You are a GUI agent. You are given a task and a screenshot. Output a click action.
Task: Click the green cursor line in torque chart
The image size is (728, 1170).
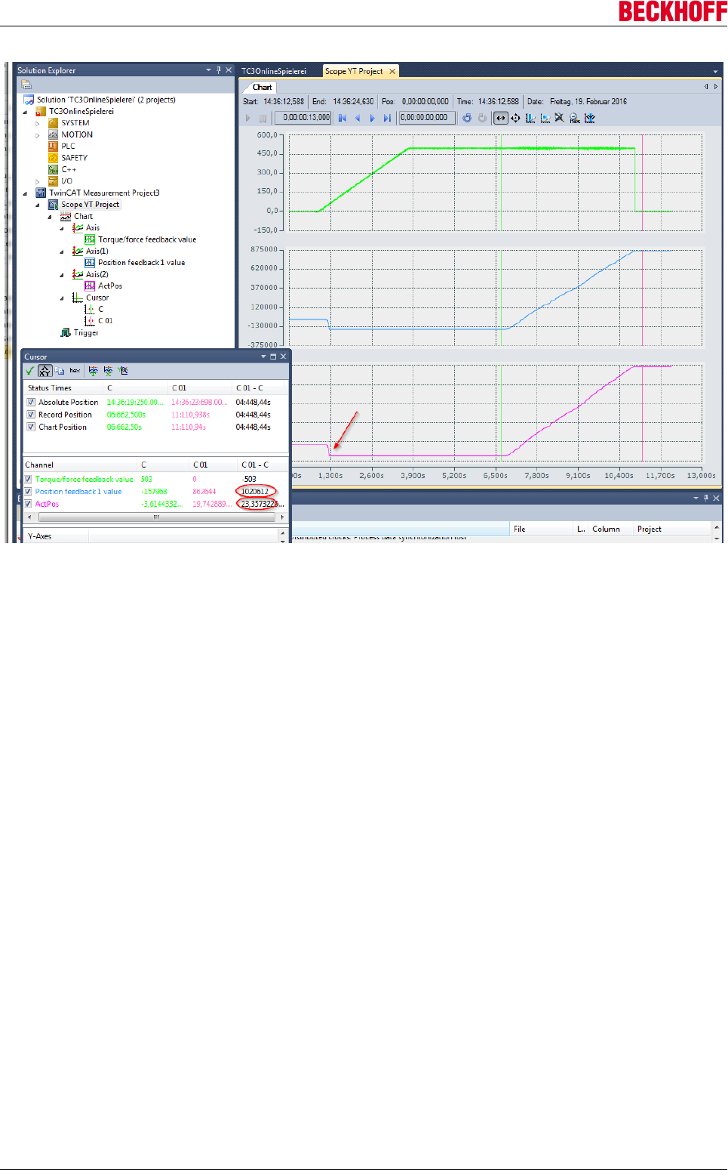coord(501,183)
